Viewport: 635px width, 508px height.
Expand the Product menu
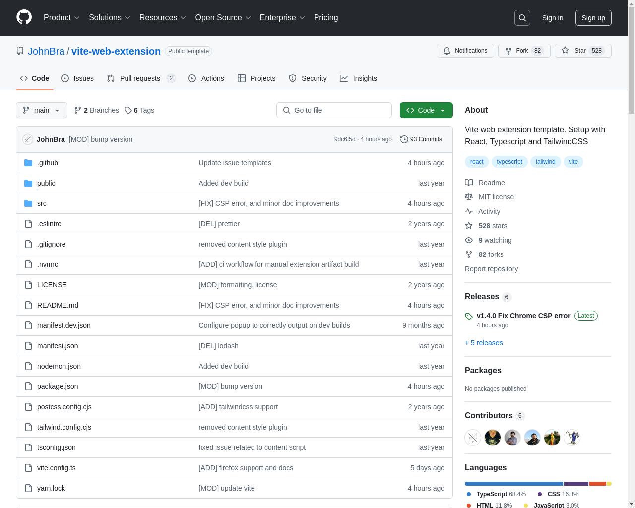62,18
